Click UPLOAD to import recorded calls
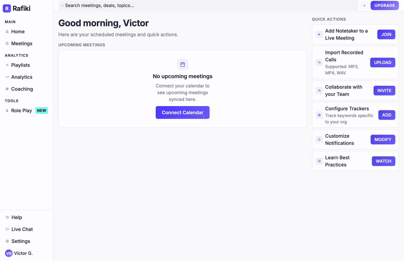This screenshot has height=261, width=404. pos(382,62)
